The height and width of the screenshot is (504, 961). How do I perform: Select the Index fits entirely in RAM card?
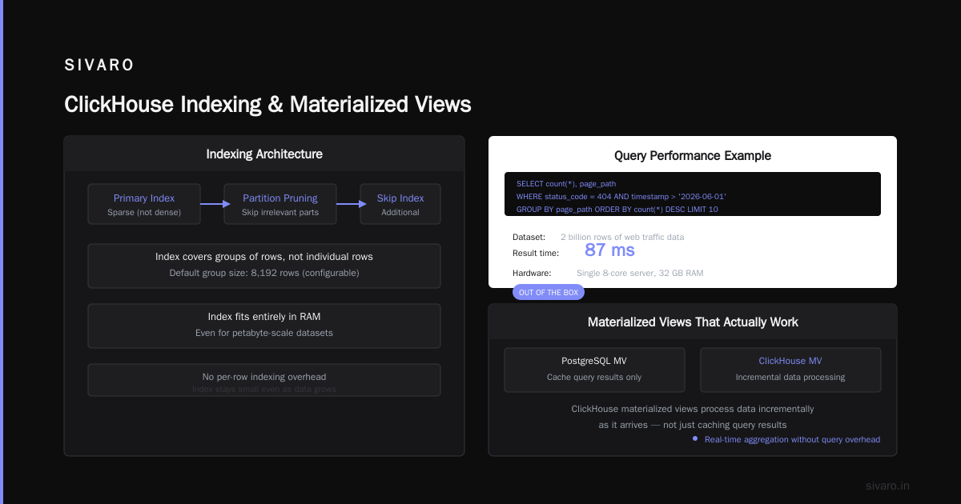(264, 326)
